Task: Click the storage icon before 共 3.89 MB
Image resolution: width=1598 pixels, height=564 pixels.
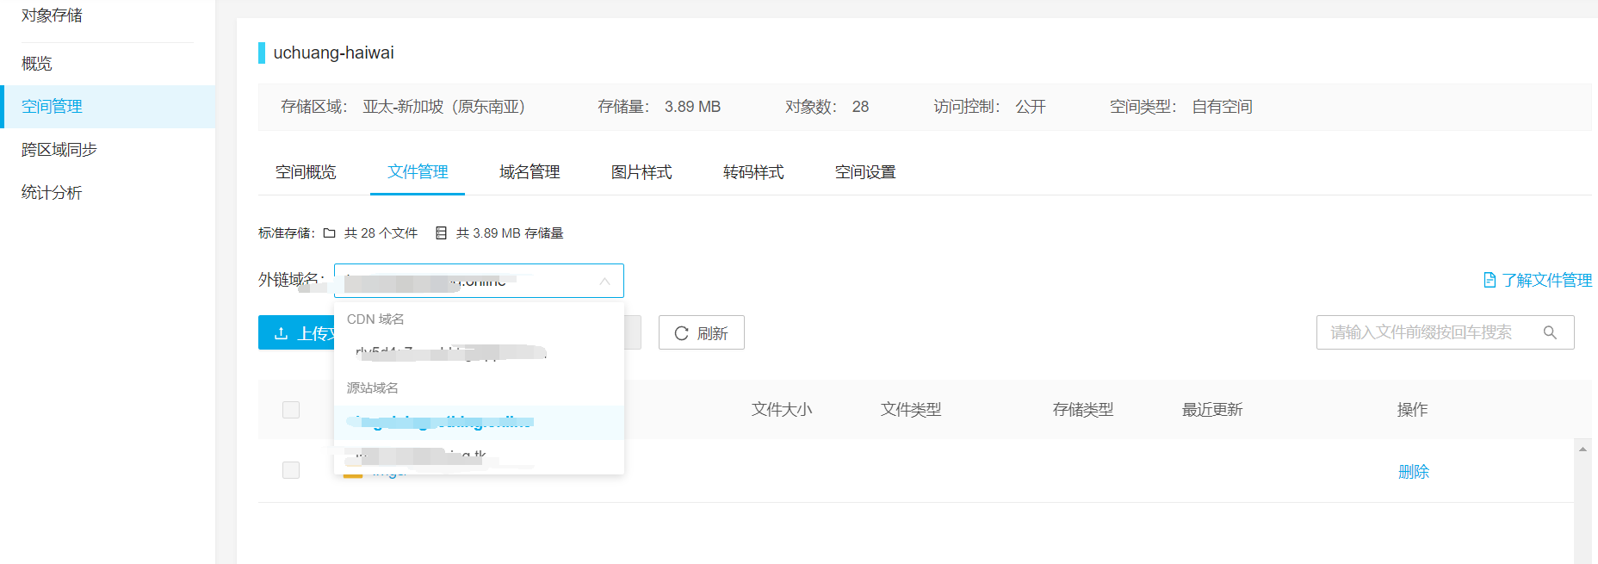Action: pos(441,233)
